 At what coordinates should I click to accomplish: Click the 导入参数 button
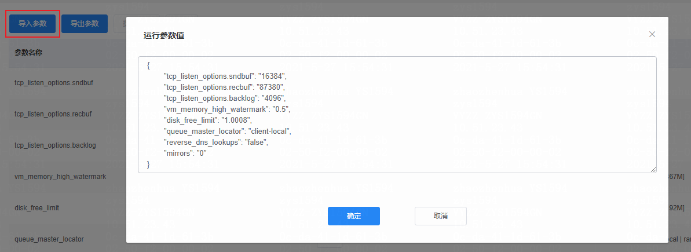click(32, 23)
